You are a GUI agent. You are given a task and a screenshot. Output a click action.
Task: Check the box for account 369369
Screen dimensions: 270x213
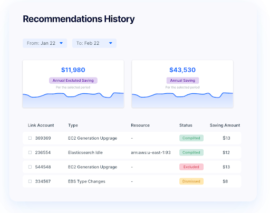point(30,138)
